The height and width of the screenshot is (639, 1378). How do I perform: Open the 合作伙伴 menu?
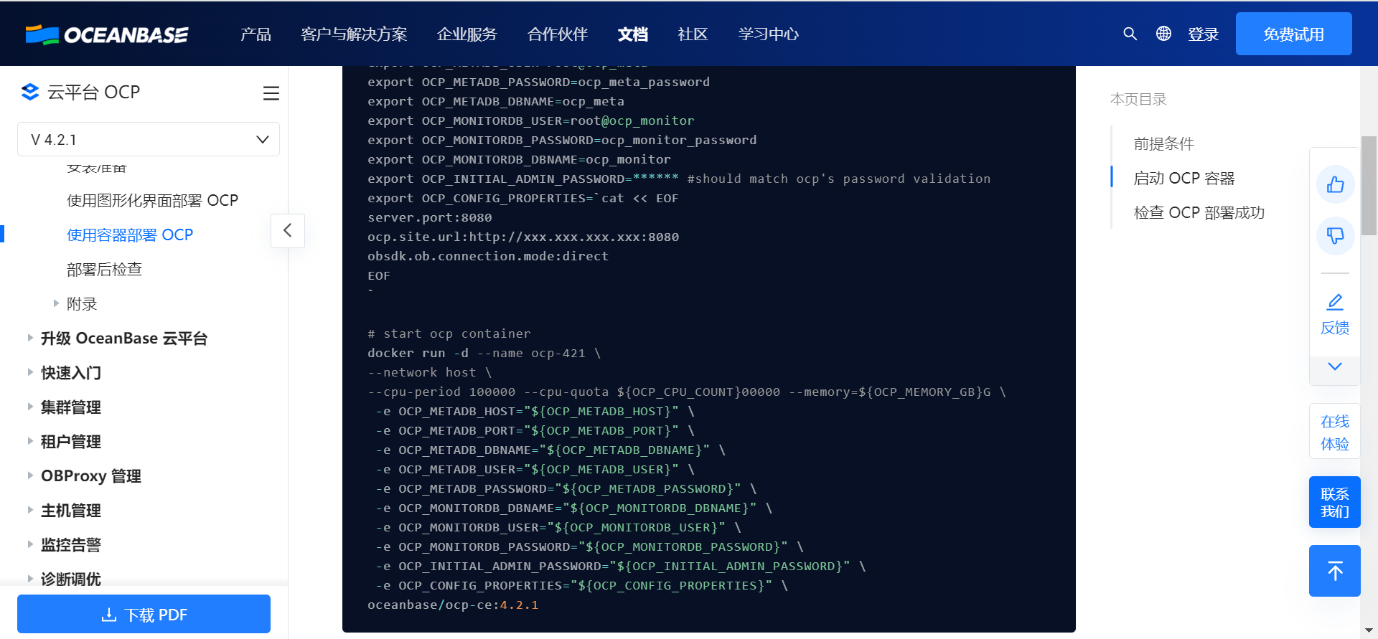[557, 34]
